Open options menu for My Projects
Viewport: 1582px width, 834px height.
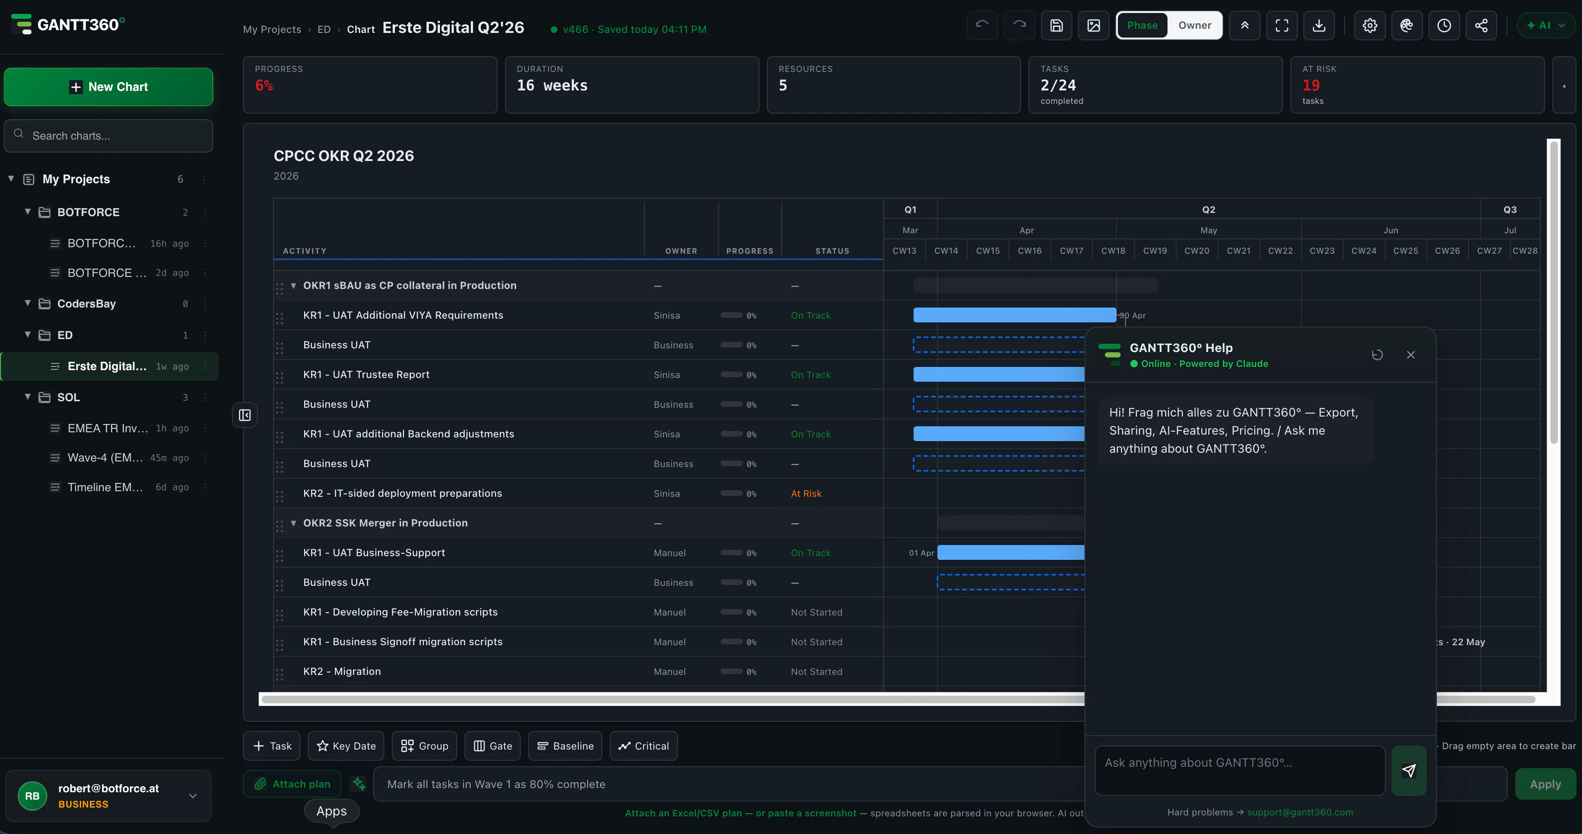coord(204,180)
